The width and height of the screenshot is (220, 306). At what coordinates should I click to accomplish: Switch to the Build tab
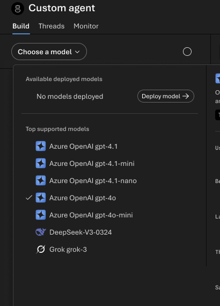tap(21, 26)
